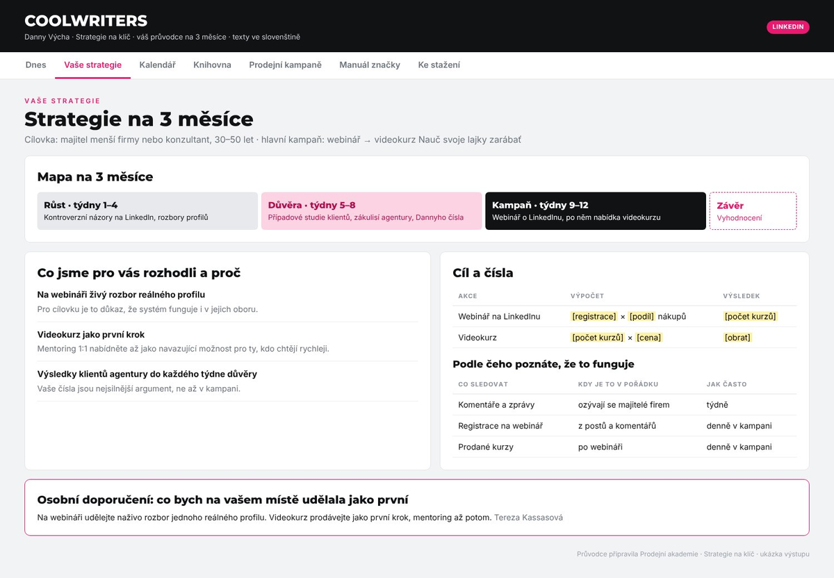Click Co jsme pro vás rozhodli heading
Image resolution: width=834 pixels, height=578 pixels.
click(139, 273)
